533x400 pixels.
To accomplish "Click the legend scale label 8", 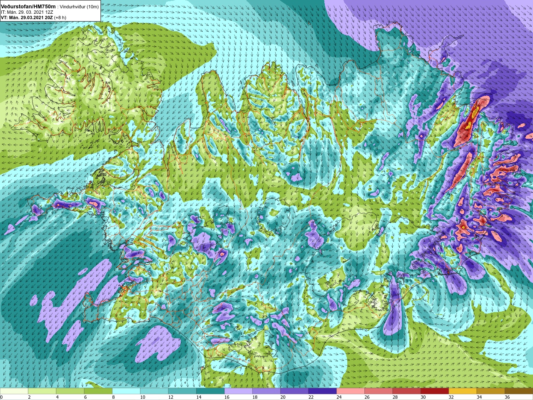I will tap(114, 397).
